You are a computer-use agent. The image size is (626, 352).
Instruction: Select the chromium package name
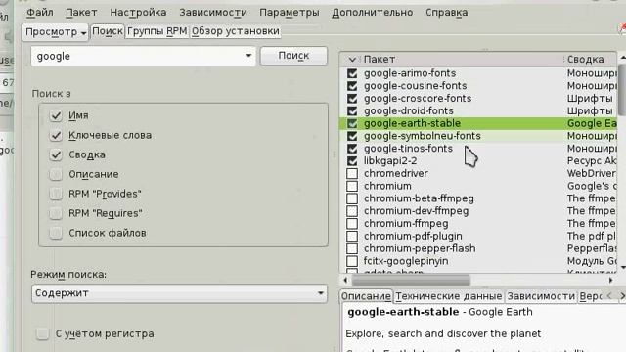(387, 186)
